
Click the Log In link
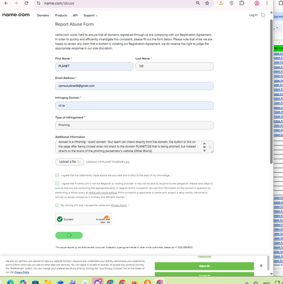(253, 15)
